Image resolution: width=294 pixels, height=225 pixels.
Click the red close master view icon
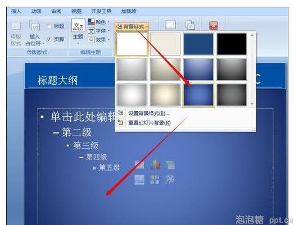(214, 25)
